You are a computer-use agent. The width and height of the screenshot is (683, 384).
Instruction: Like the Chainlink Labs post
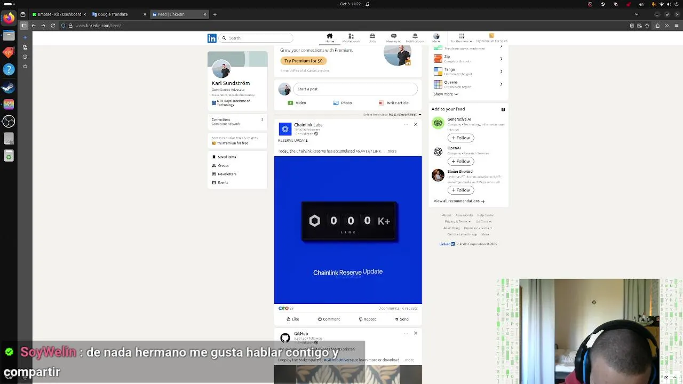tap(292, 319)
